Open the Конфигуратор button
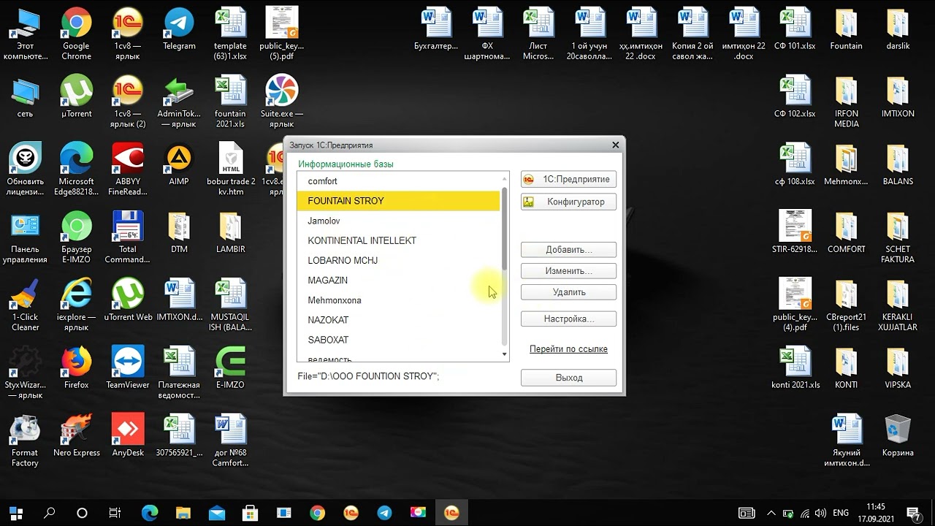Image resolution: width=935 pixels, height=526 pixels. 568,202
